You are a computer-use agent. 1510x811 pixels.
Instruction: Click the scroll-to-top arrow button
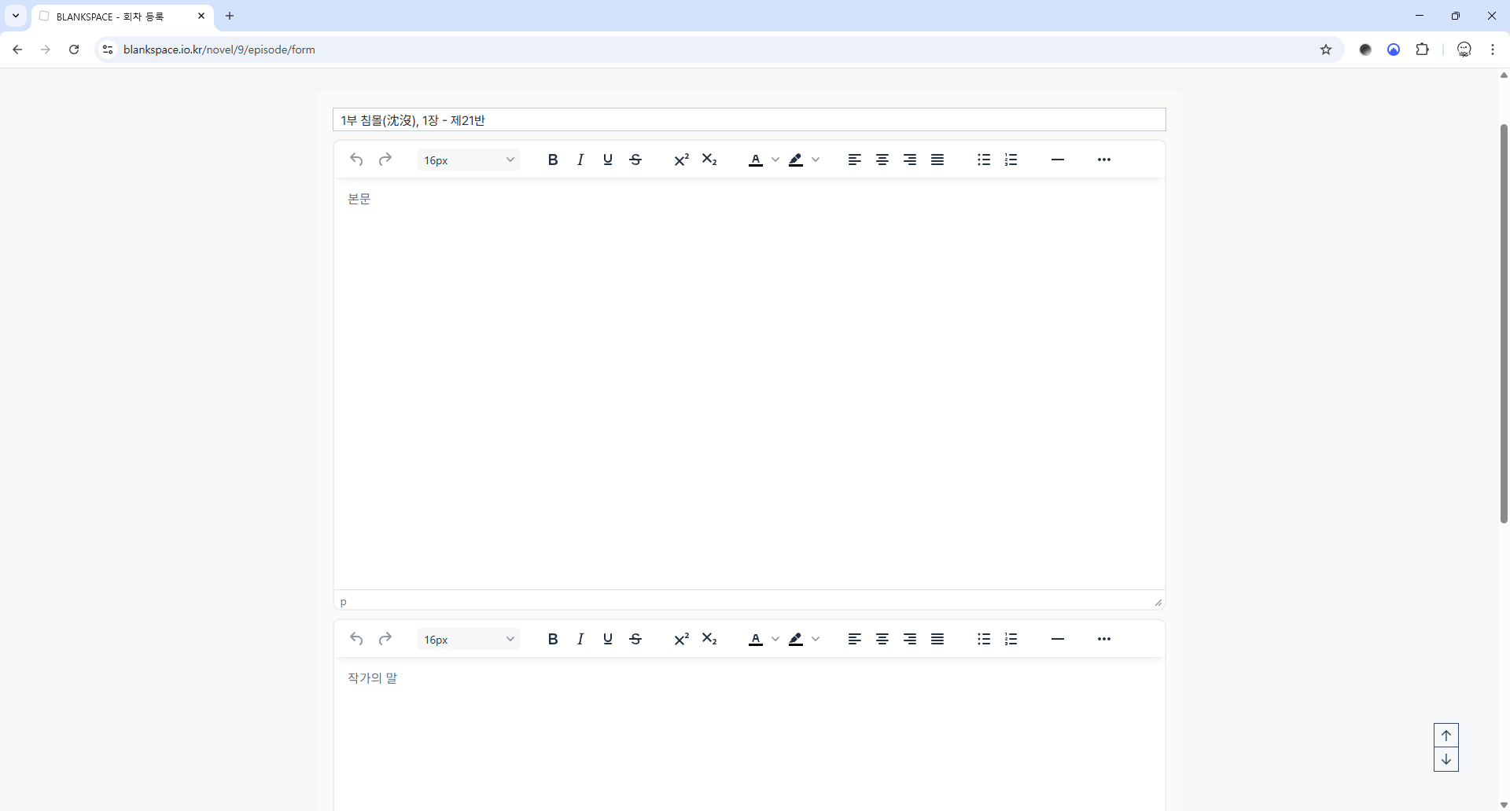click(1446, 736)
